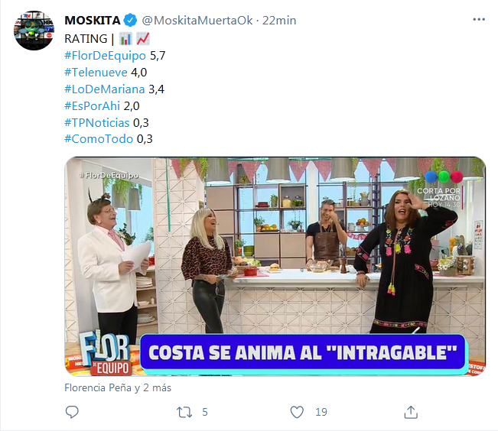This screenshot has height=431, width=498.
Task: Like the tweet with heart icon
Action: pos(297,412)
